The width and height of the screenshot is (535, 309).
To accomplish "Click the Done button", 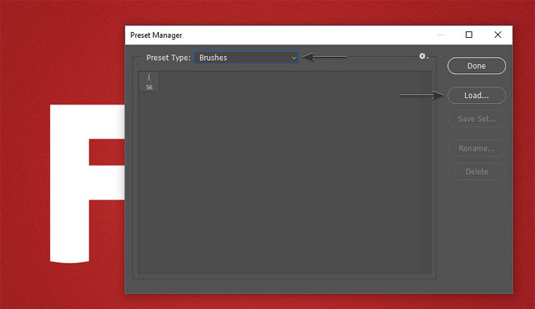I will point(477,66).
